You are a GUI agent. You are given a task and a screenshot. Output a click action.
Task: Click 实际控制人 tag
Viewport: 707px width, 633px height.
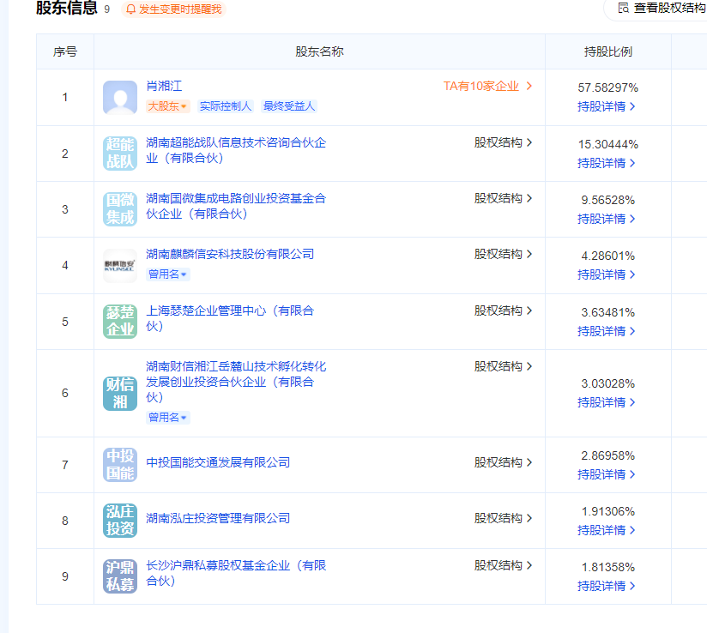pos(226,106)
